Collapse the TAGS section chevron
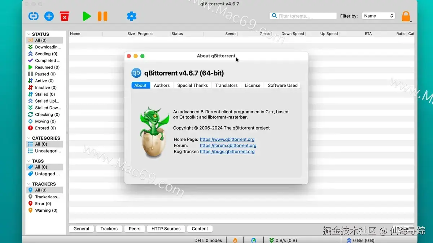This screenshot has width=433, height=243. 29,161
